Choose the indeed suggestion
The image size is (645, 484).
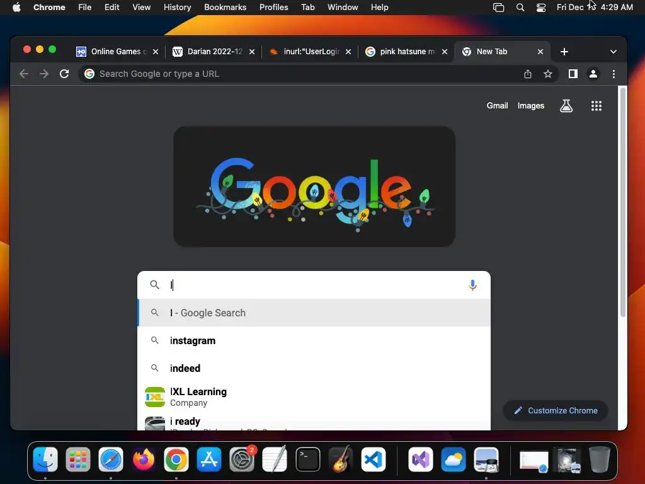[x=314, y=368]
